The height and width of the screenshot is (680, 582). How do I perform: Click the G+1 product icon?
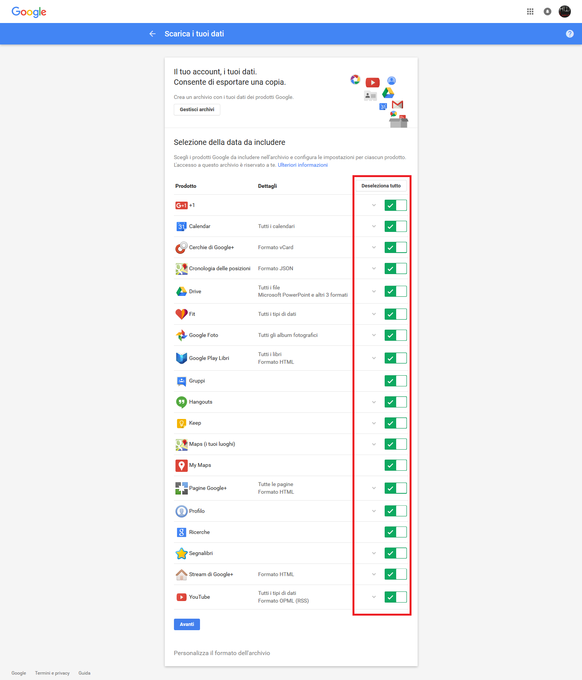(x=181, y=205)
